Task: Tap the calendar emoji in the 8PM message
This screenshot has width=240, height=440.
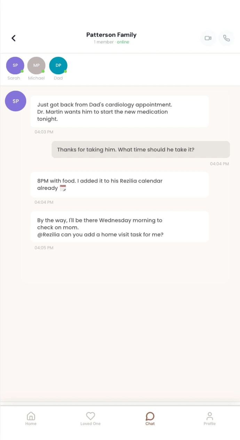Action: 63,188
